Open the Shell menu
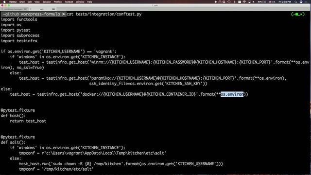Viewport: 311px width, 175px height. (x=22, y=2)
